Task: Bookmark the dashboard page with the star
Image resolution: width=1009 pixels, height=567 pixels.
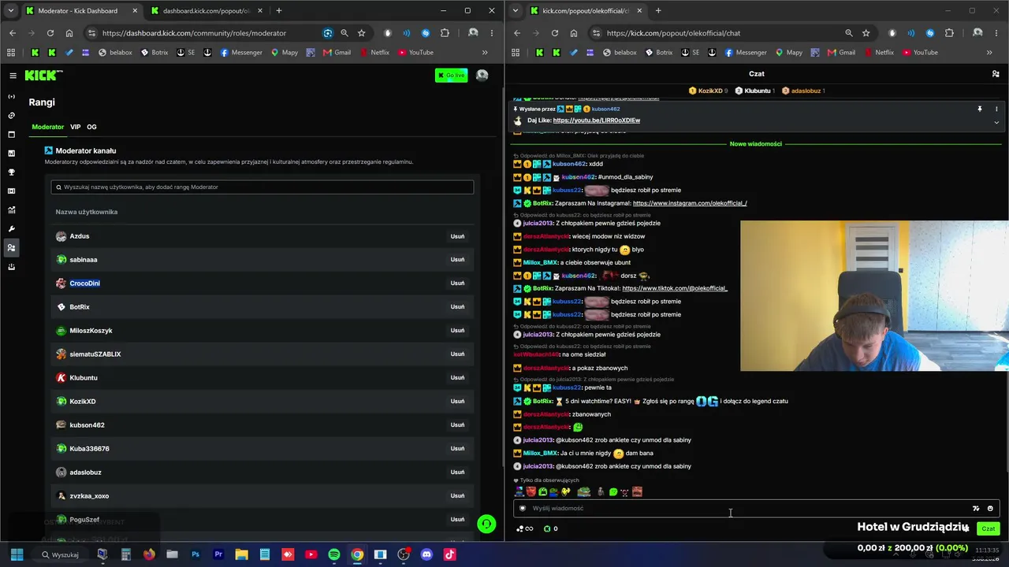Action: tap(362, 33)
